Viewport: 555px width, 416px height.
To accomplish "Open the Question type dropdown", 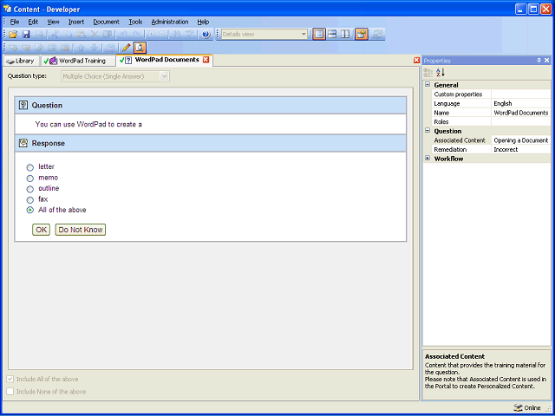I will 164,76.
